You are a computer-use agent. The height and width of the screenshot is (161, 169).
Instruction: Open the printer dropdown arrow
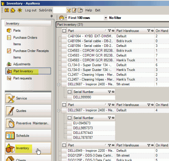pos(66,18)
